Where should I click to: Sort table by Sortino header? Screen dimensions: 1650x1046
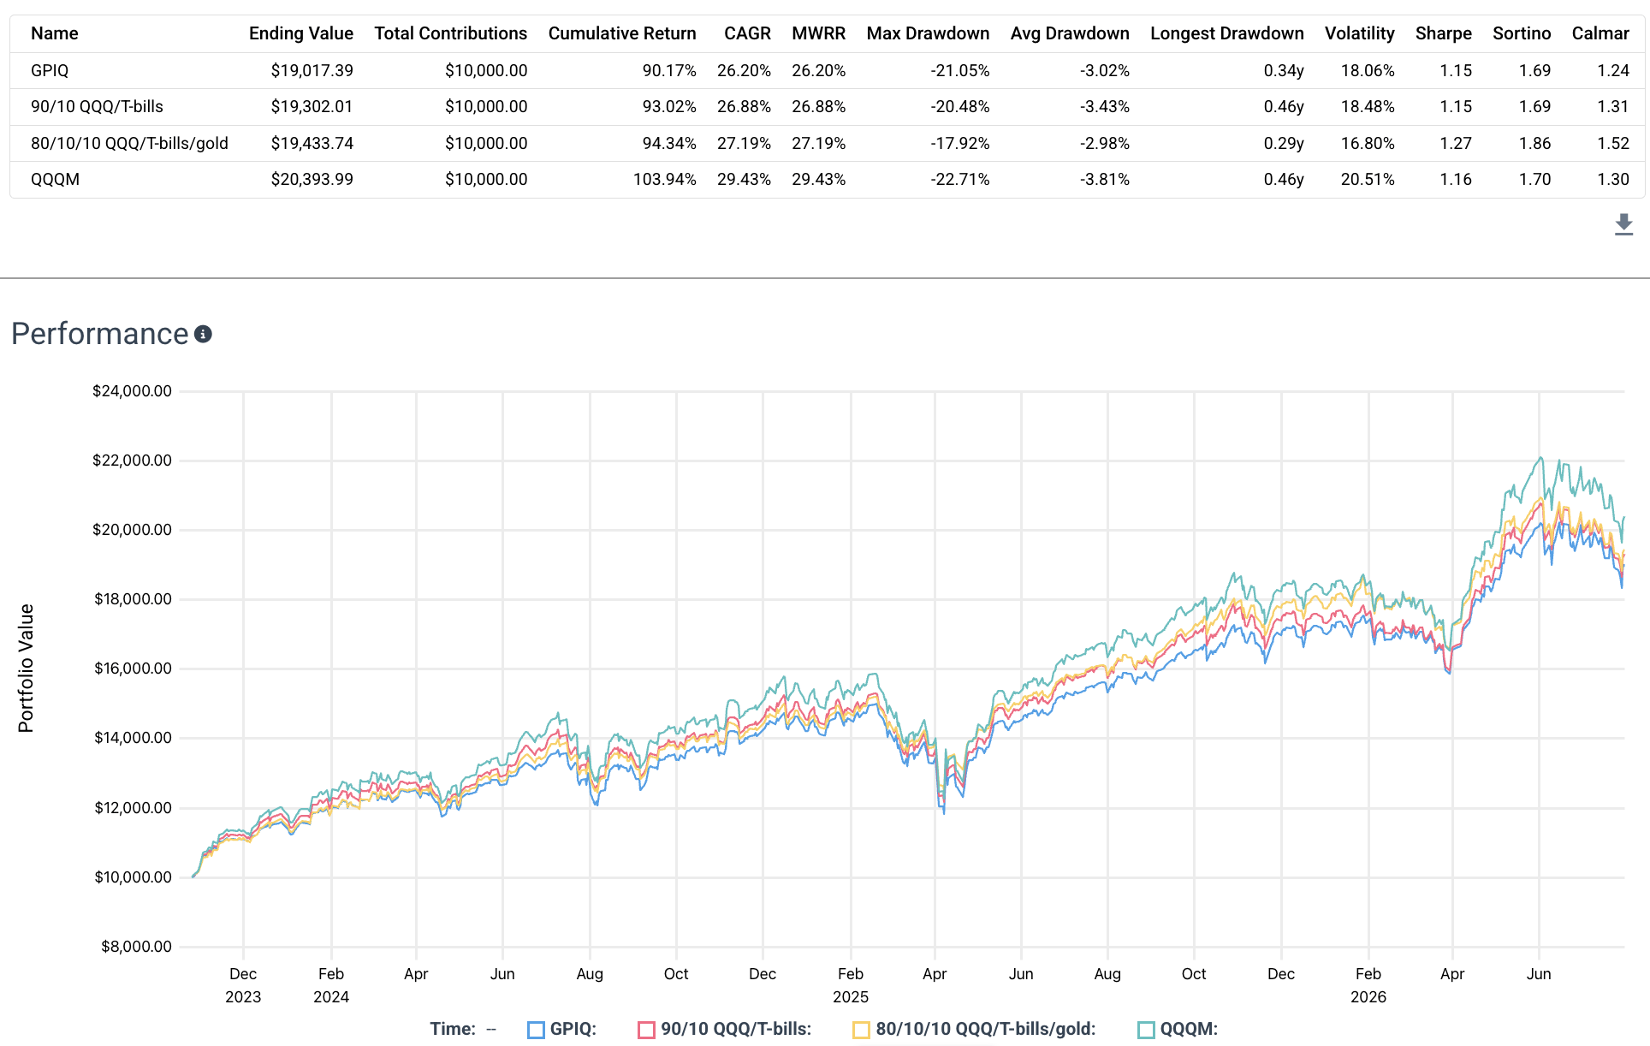[1522, 33]
